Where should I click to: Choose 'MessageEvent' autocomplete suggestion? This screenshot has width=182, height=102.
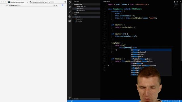tap(151, 54)
